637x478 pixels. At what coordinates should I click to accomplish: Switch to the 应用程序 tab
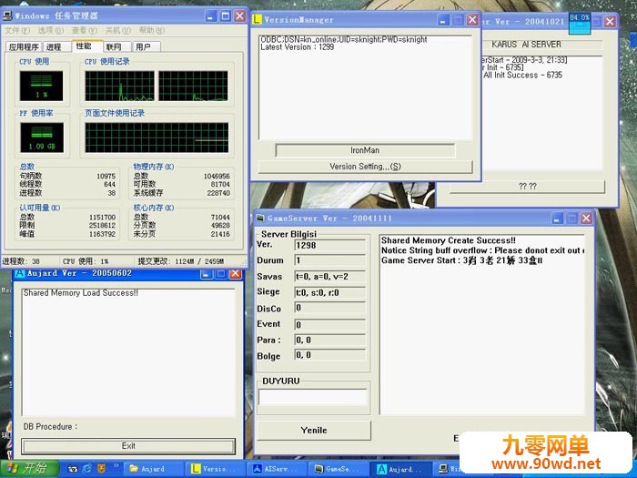24,46
